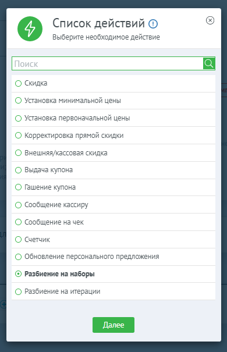Select Внешняя/кассовая скидка action
This screenshot has width=227, height=352.
point(114,153)
